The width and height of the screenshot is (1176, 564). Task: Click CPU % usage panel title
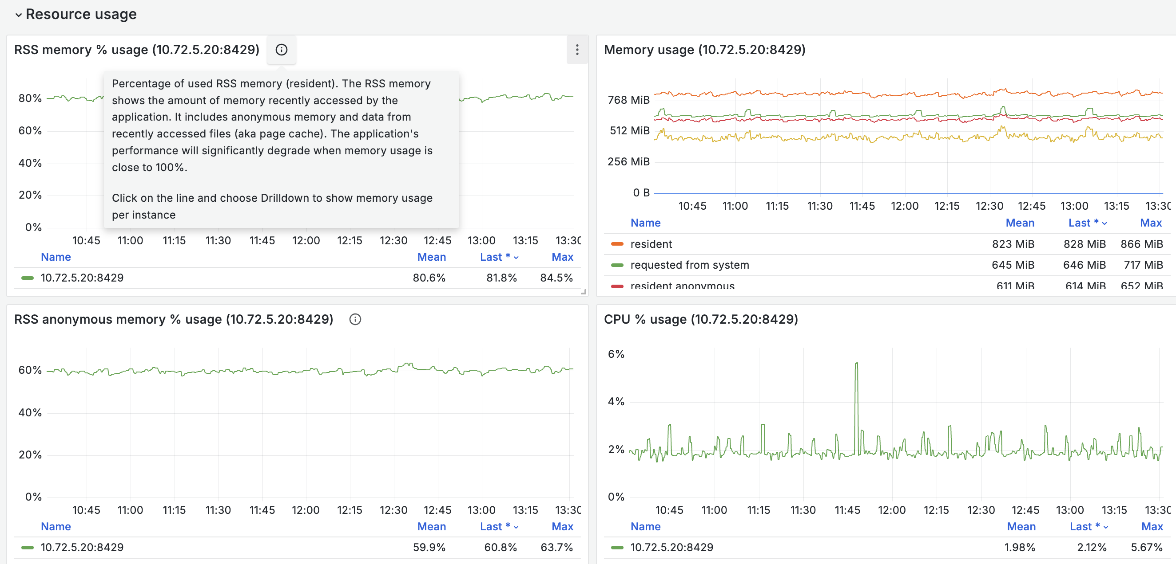(x=700, y=319)
